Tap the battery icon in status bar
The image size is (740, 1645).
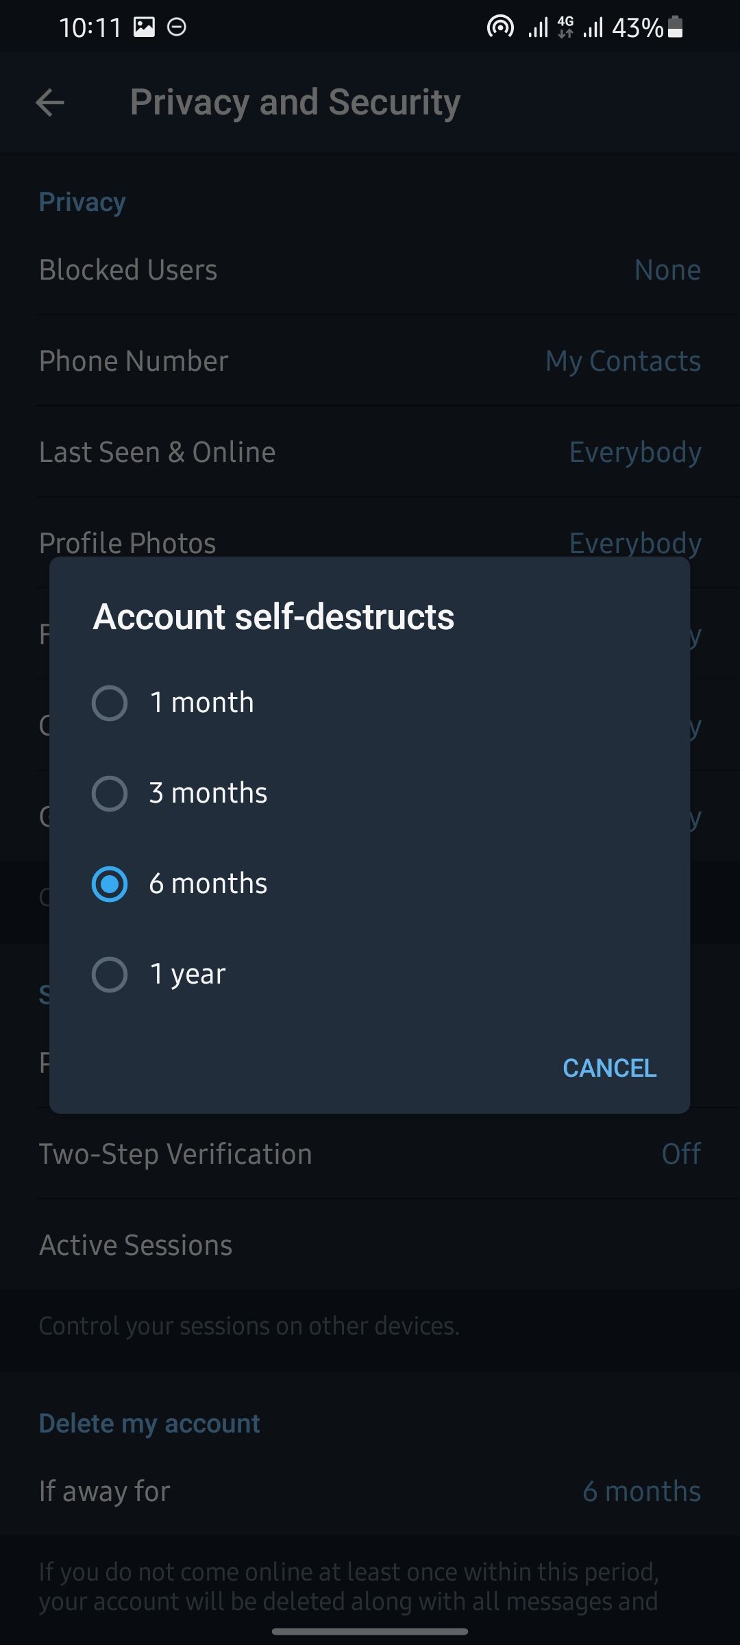coord(675,27)
